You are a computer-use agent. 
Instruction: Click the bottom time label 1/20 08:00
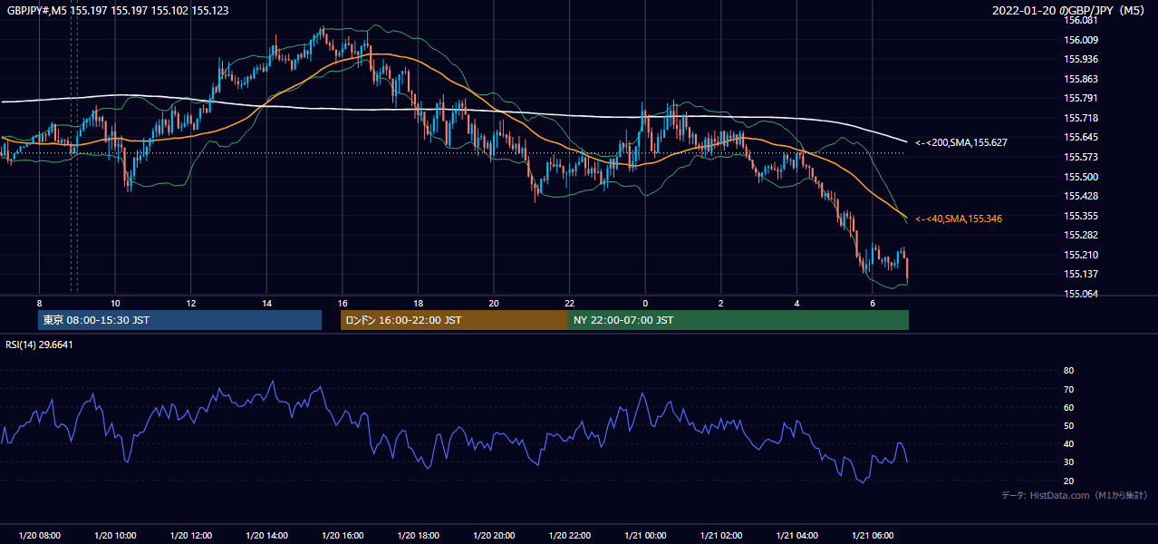coord(39,536)
